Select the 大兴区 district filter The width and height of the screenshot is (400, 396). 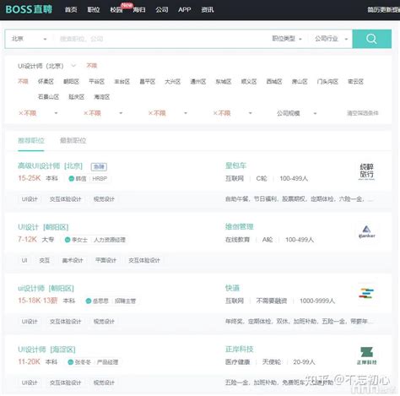coord(172,82)
